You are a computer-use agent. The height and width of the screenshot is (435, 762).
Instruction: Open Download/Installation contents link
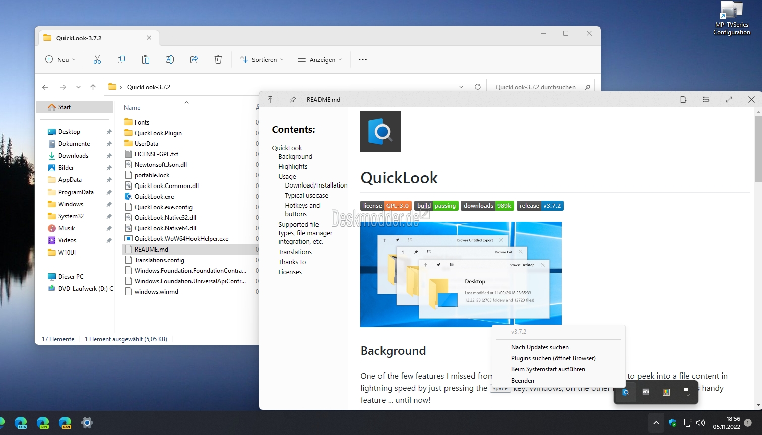(316, 185)
